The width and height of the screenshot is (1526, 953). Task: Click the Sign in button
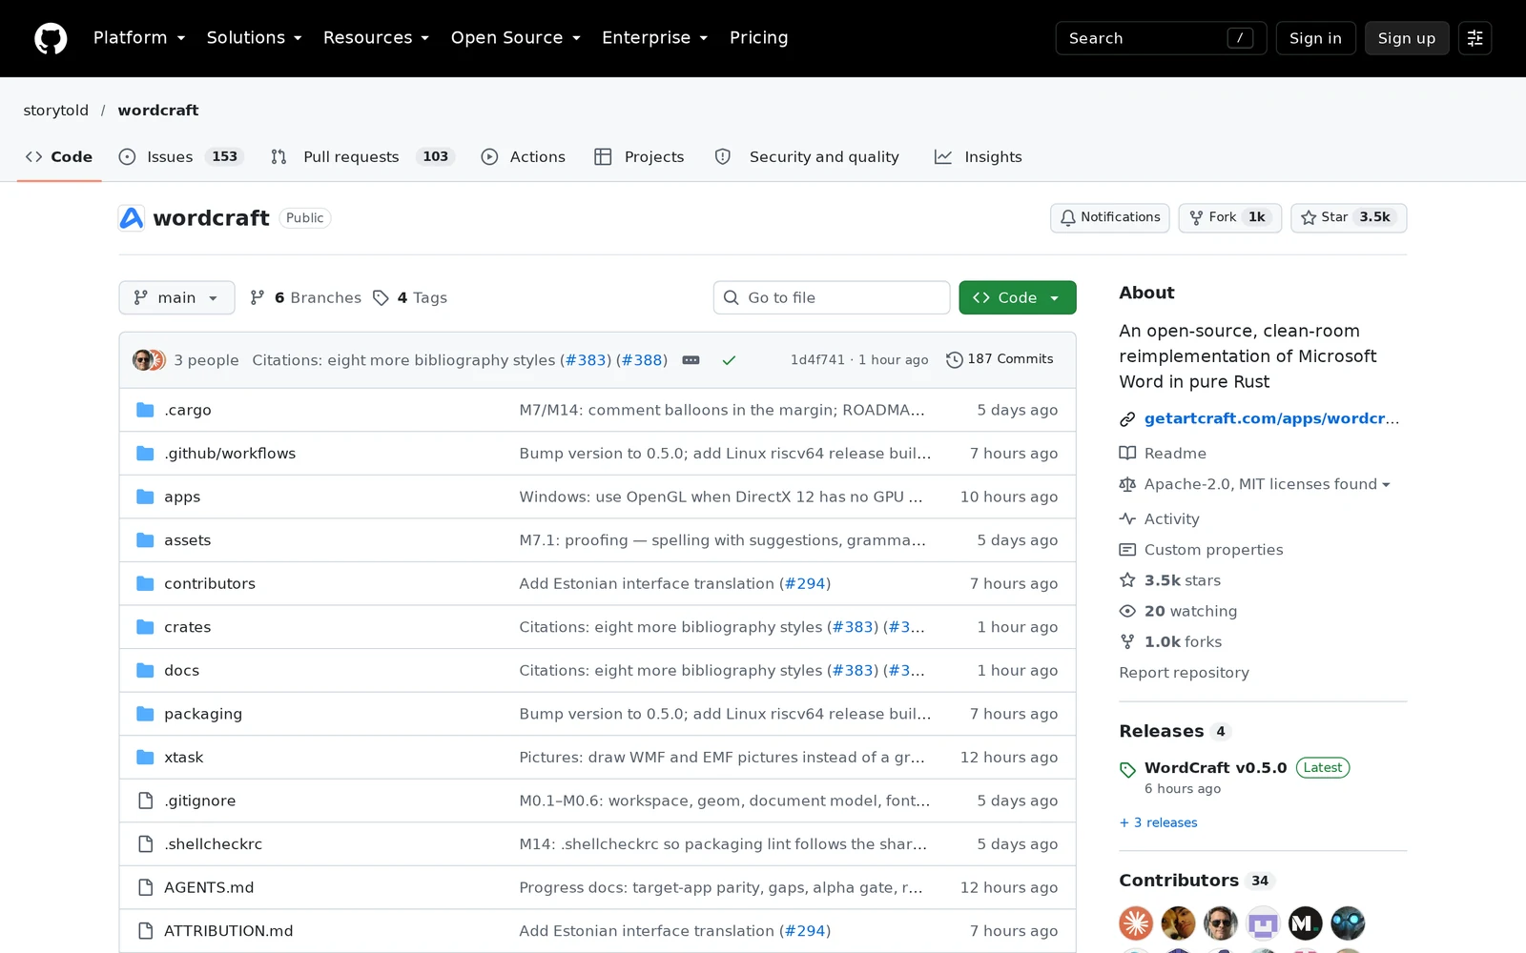tap(1315, 38)
